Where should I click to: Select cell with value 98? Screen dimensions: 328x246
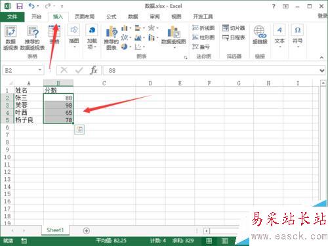(58, 105)
